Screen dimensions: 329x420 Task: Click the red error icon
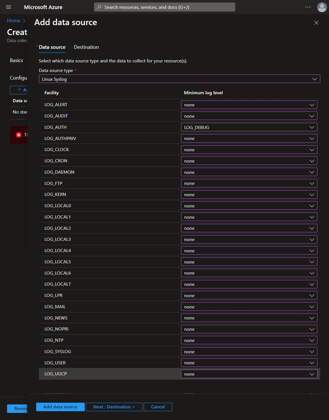(19, 135)
